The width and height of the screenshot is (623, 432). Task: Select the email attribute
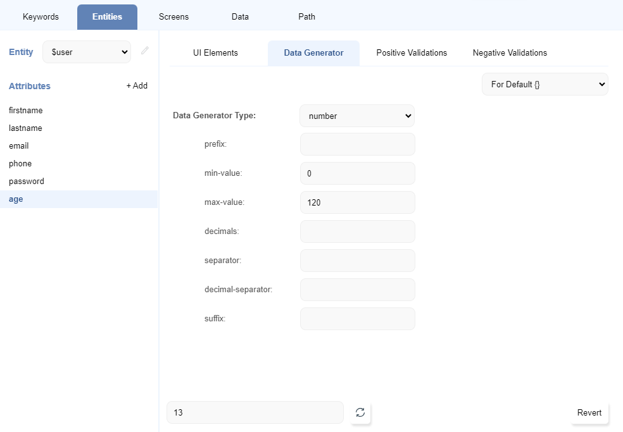[19, 145]
